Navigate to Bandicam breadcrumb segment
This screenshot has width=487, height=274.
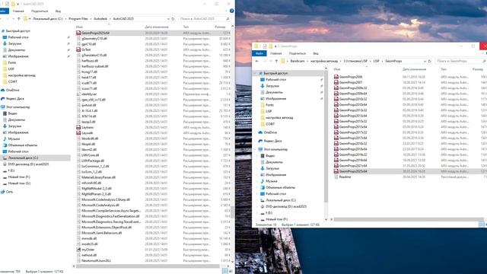click(298, 61)
